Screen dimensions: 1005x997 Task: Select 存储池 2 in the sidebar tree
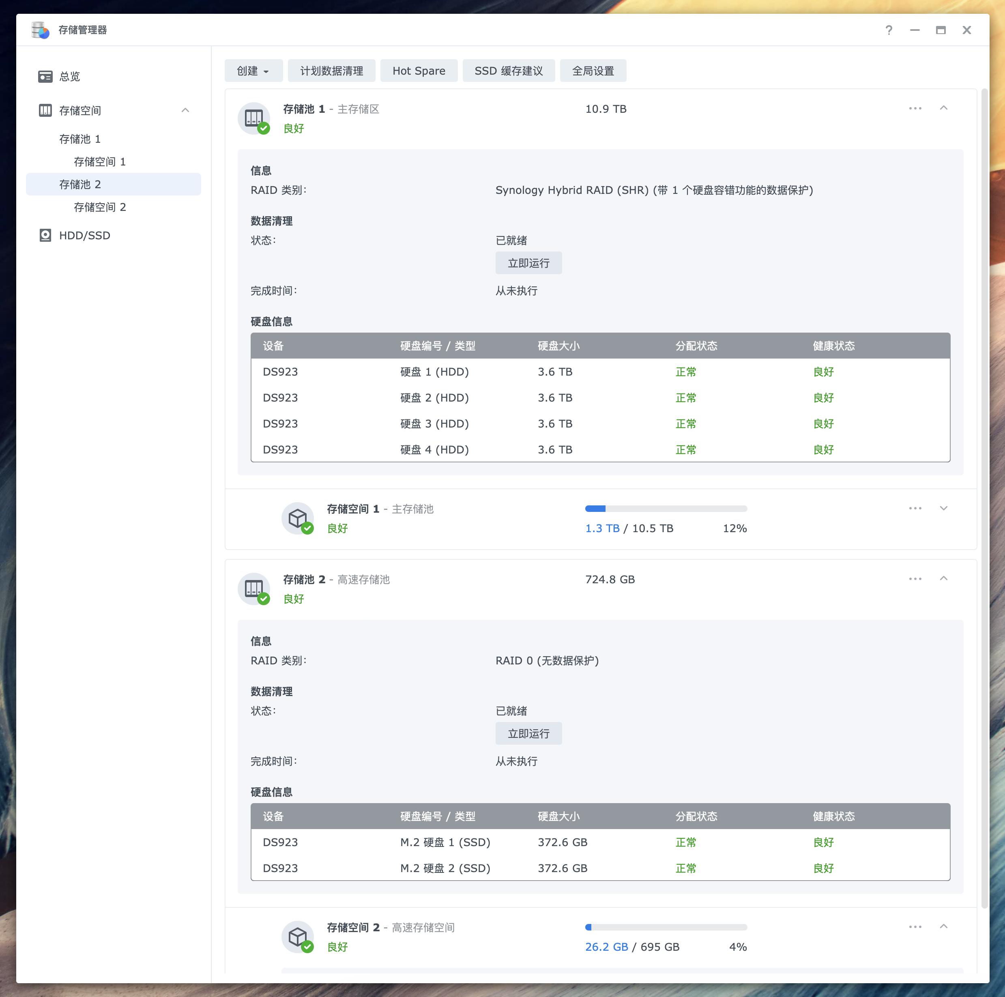(81, 184)
